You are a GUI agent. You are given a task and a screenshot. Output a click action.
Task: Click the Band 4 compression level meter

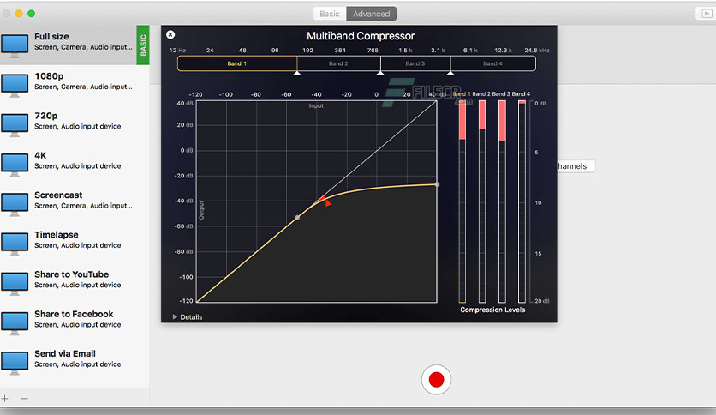[x=522, y=201]
